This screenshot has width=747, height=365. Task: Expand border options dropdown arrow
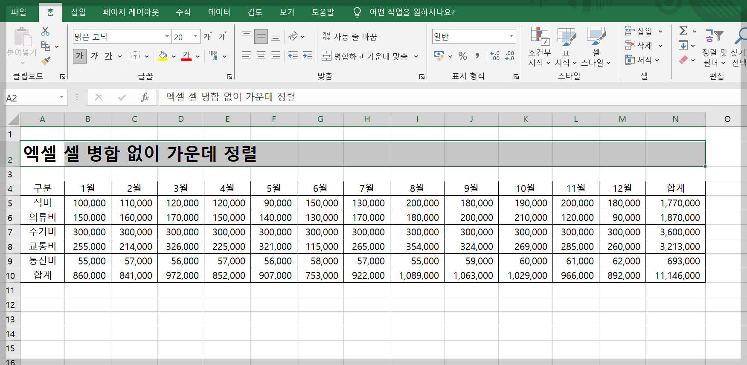(147, 56)
